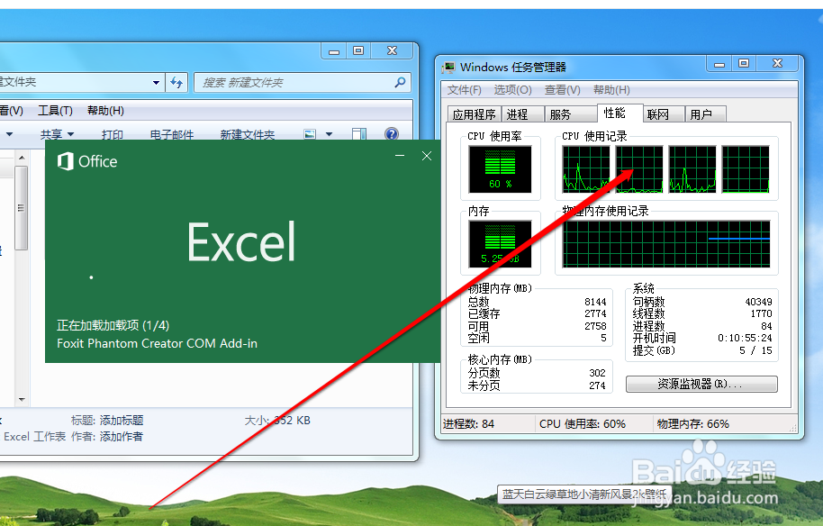Click the 线程数 value 1770
823x526 pixels.
click(x=761, y=314)
